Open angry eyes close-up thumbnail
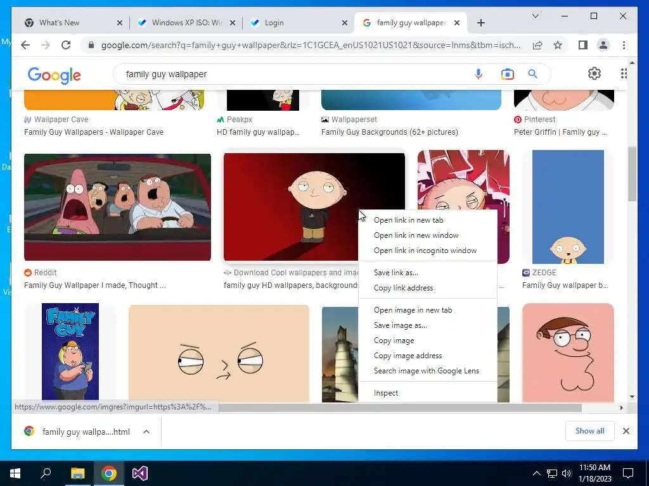 point(219,354)
